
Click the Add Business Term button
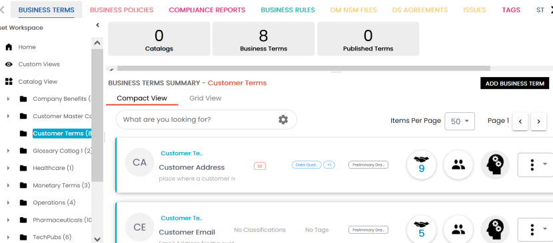coord(514,84)
